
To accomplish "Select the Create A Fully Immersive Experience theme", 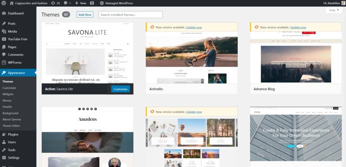I will pos(296,137).
